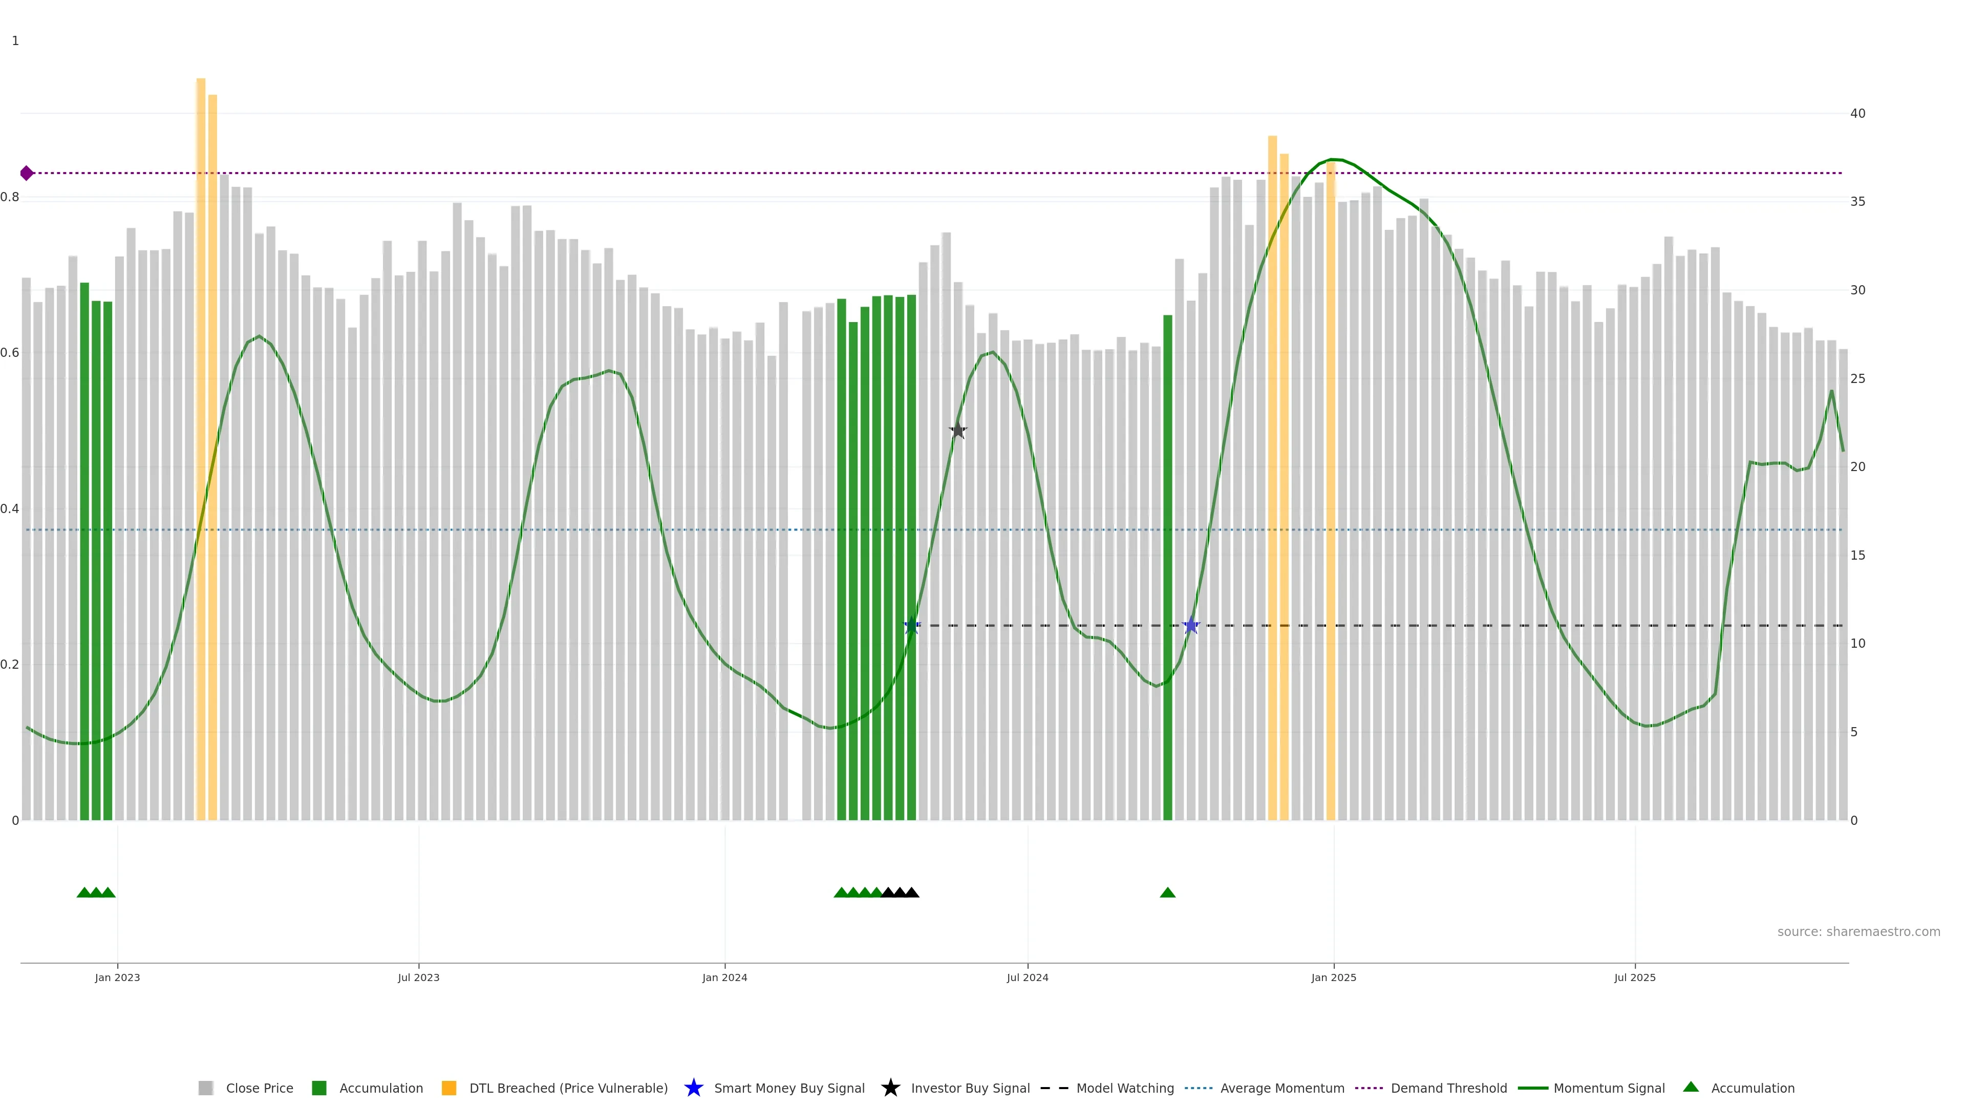Image resolution: width=1966 pixels, height=1106 pixels.
Task: Click the blue Smart Money star in legend
Action: click(693, 1088)
